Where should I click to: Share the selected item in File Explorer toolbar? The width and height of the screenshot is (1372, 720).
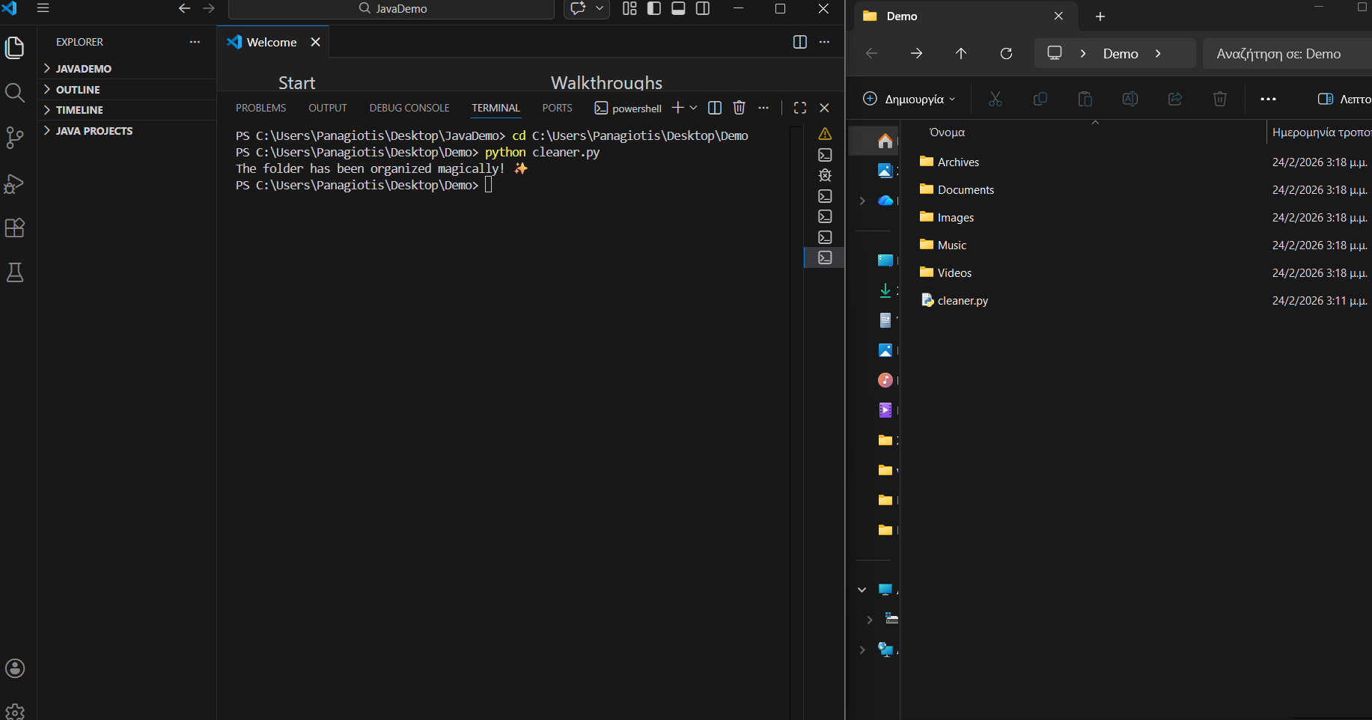point(1175,99)
